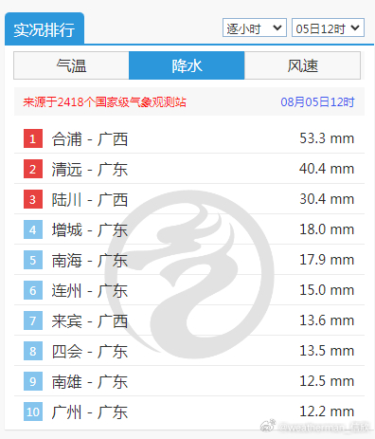375x439 pixels.
Task: Click the 53.3 mm rainfall value
Action: 327,138
